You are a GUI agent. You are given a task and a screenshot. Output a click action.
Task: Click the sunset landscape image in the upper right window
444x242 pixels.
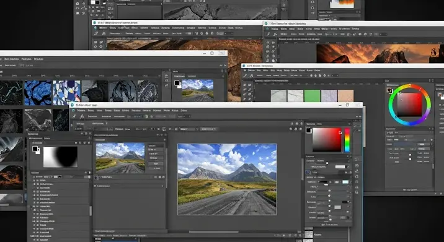[x=380, y=53]
